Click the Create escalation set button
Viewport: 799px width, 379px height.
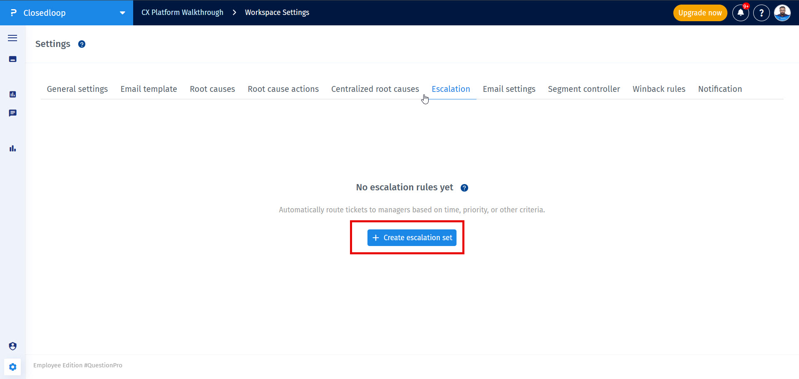412,238
